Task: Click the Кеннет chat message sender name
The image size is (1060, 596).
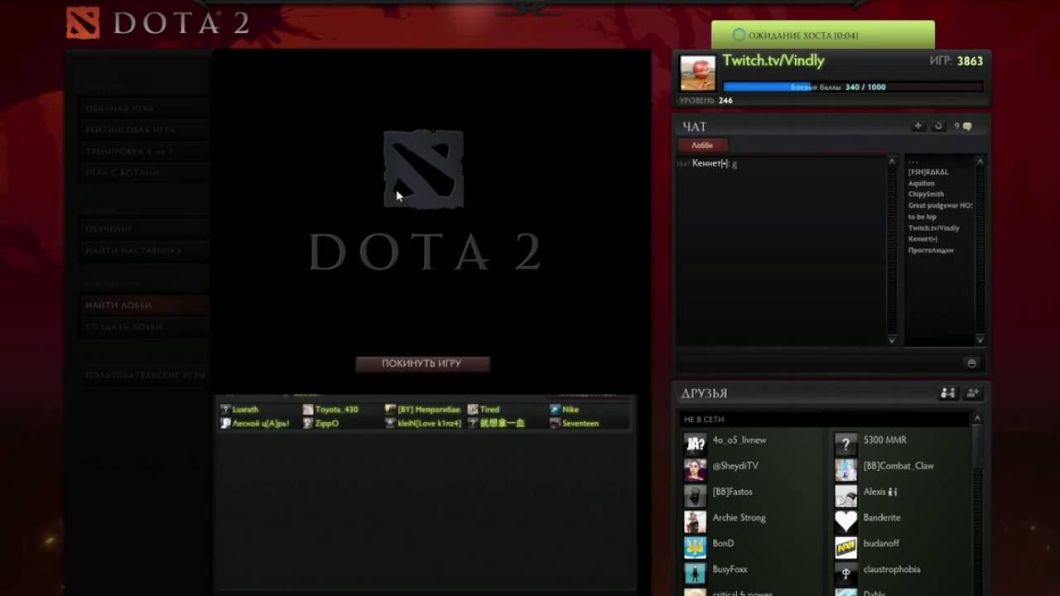Action: [x=711, y=164]
